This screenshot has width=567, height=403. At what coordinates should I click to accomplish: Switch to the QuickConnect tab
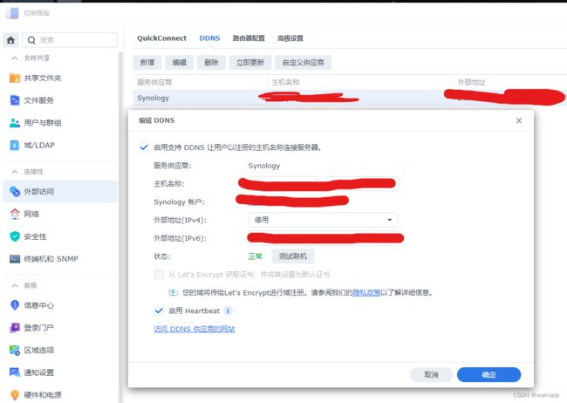[x=161, y=38]
